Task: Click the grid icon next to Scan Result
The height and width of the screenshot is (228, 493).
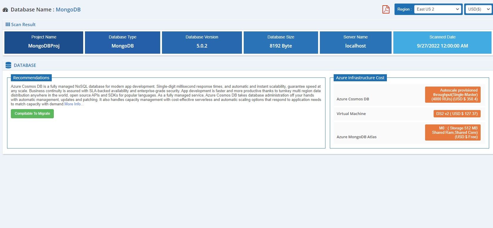Action: point(8,24)
